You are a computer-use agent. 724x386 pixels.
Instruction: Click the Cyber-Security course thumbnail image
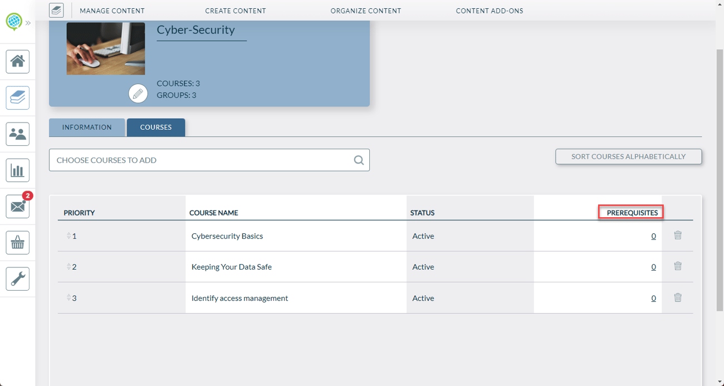click(x=106, y=48)
